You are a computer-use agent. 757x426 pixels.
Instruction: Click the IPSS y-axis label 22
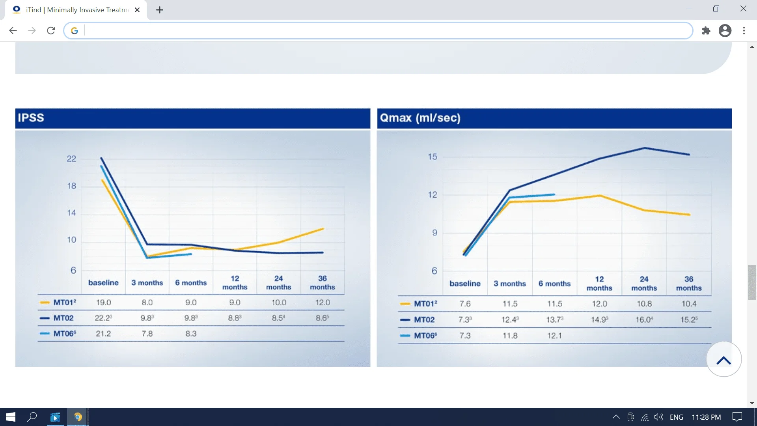click(x=71, y=159)
